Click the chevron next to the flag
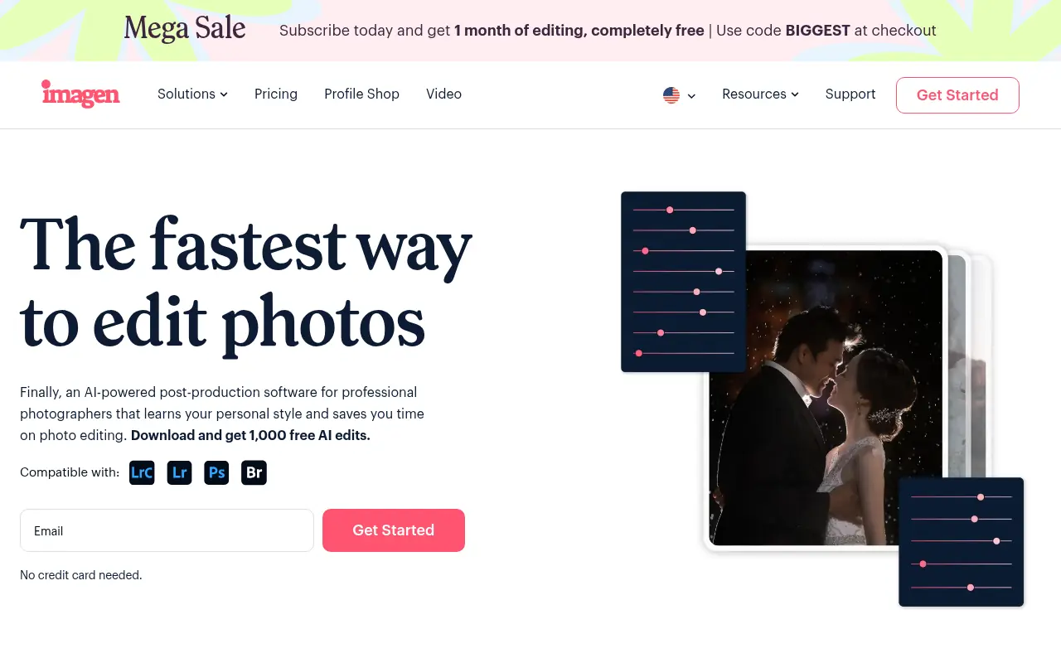The width and height of the screenshot is (1061, 663). [x=691, y=96]
